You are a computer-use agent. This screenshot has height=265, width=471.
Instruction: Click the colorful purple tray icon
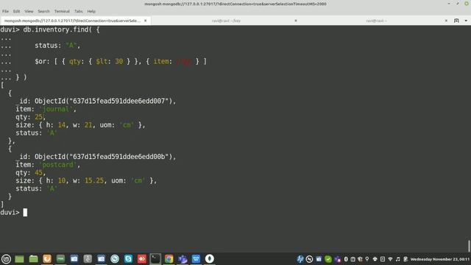(x=338, y=259)
